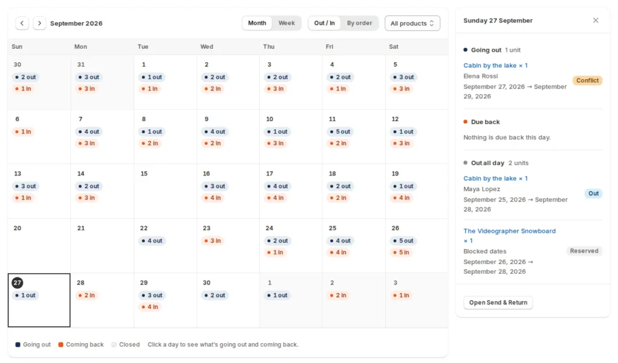Click the 1 out pill on October 1
The width and height of the screenshot is (618, 363).
click(278, 295)
